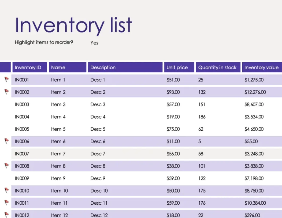Click the quantity cell showing 175
The image size is (282, 218).
pyautogui.click(x=202, y=191)
